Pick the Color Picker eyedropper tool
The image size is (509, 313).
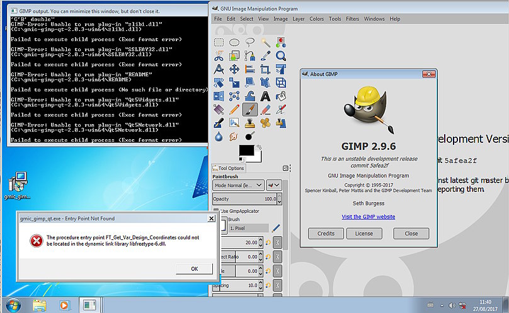[x=265, y=56]
